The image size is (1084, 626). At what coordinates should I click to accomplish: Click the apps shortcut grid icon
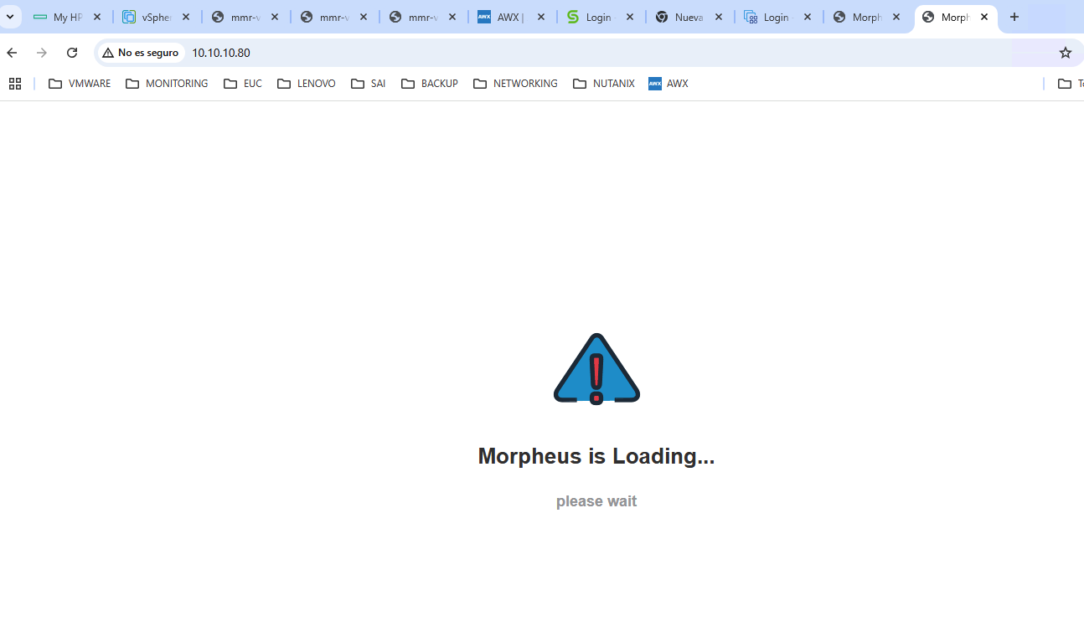14,83
